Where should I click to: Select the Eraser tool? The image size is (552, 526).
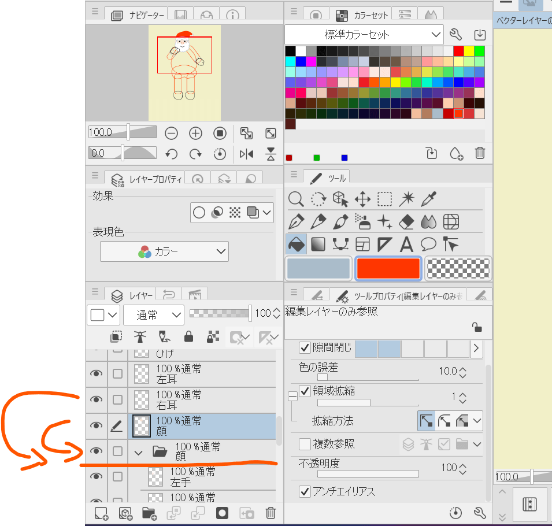tap(406, 222)
